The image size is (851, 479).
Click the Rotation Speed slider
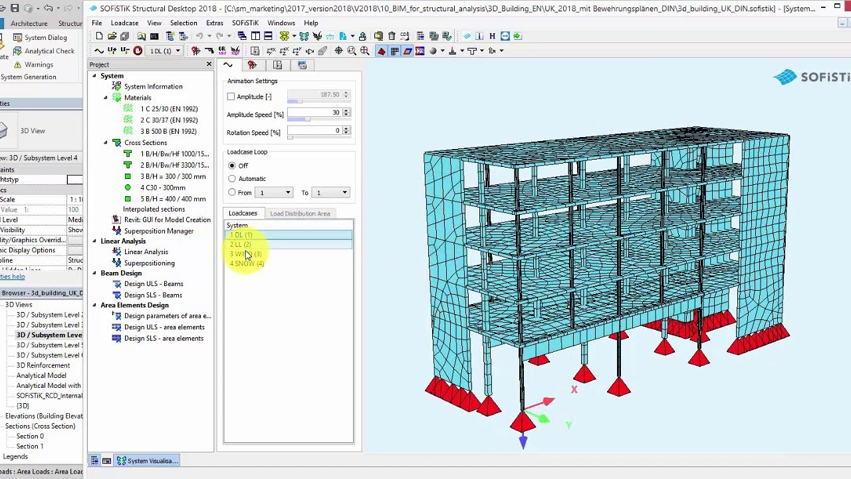[318, 136]
